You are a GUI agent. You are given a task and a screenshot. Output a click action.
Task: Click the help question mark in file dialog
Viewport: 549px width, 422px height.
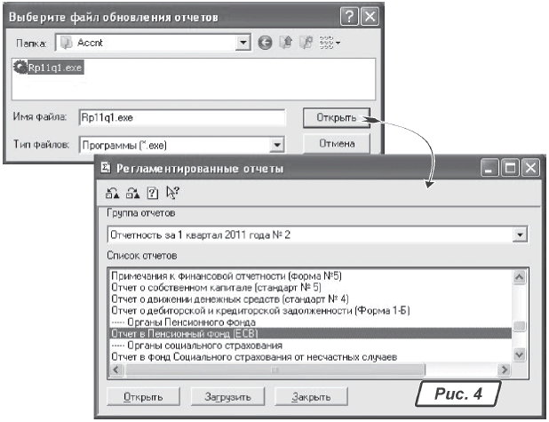(349, 17)
